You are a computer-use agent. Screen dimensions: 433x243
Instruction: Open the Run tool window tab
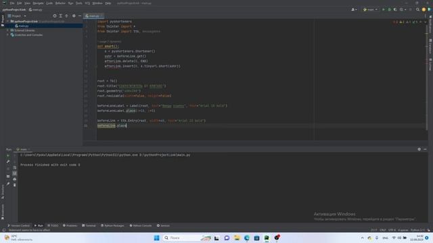pyautogui.click(x=39, y=225)
